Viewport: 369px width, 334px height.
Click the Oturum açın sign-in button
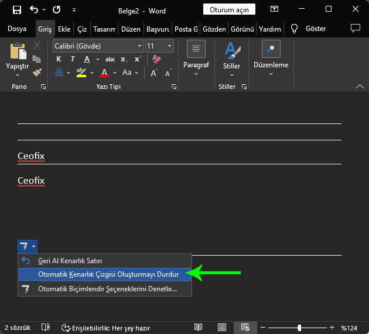229,9
